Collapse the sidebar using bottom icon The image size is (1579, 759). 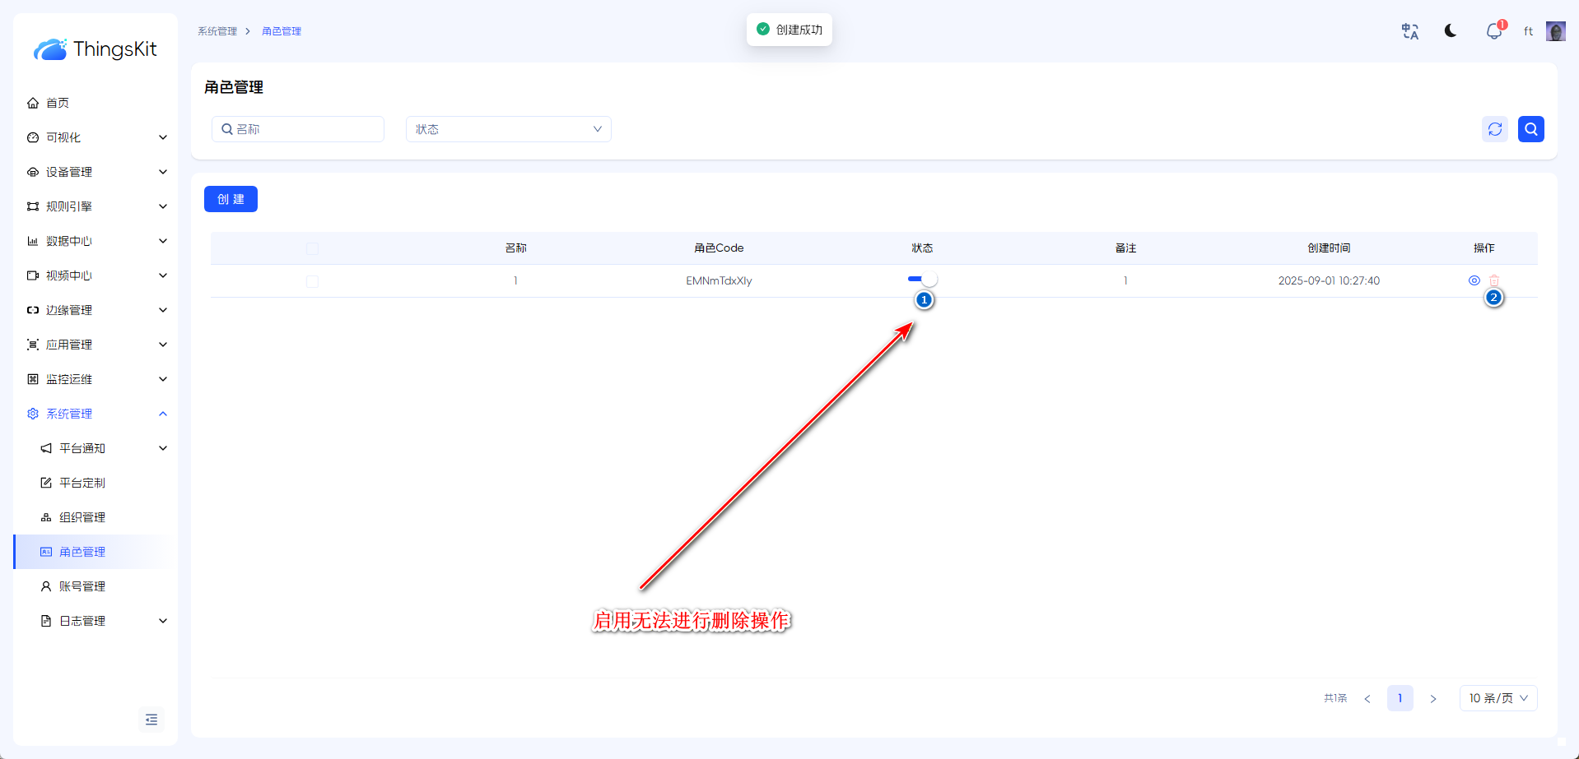pyautogui.click(x=151, y=720)
